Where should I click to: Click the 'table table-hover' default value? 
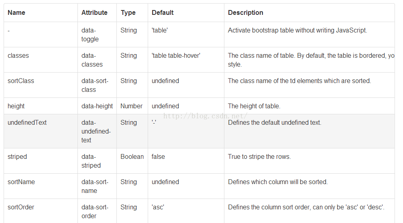(x=176, y=55)
